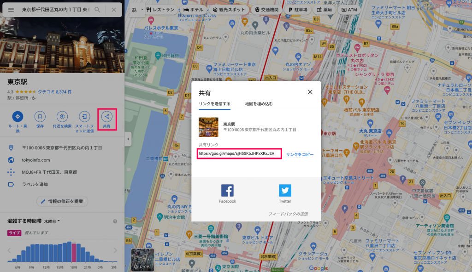The image size is (472, 272).
Task: Click リンクをコピー to copy the link
Action: tap(300, 154)
